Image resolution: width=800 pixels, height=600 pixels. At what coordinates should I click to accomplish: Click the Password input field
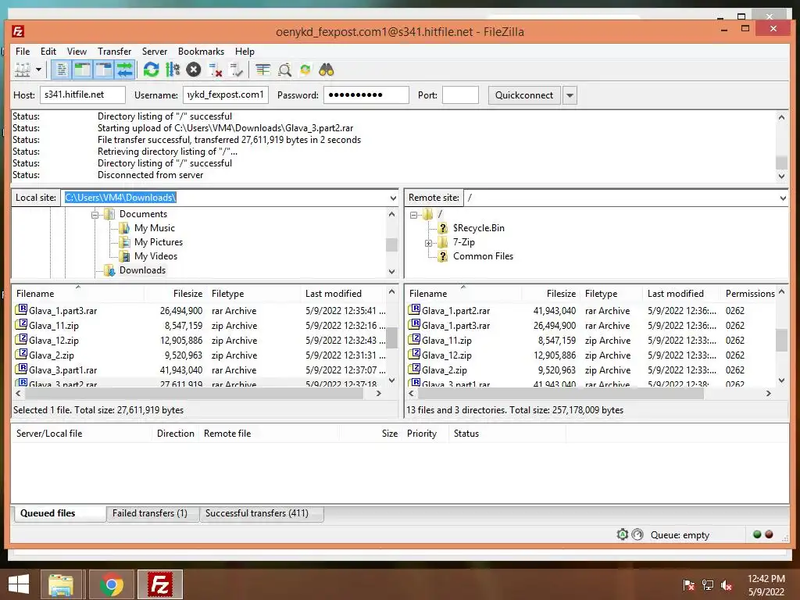pos(366,95)
